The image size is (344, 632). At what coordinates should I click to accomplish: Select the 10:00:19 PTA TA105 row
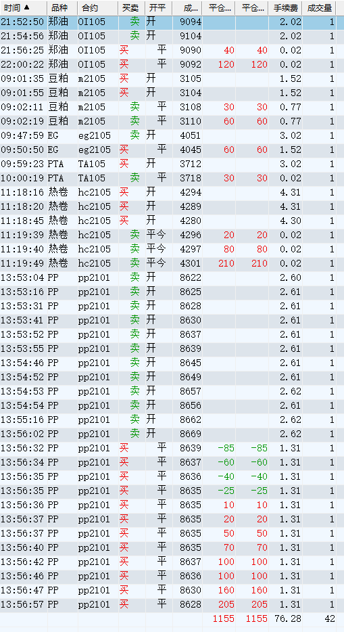(168, 178)
